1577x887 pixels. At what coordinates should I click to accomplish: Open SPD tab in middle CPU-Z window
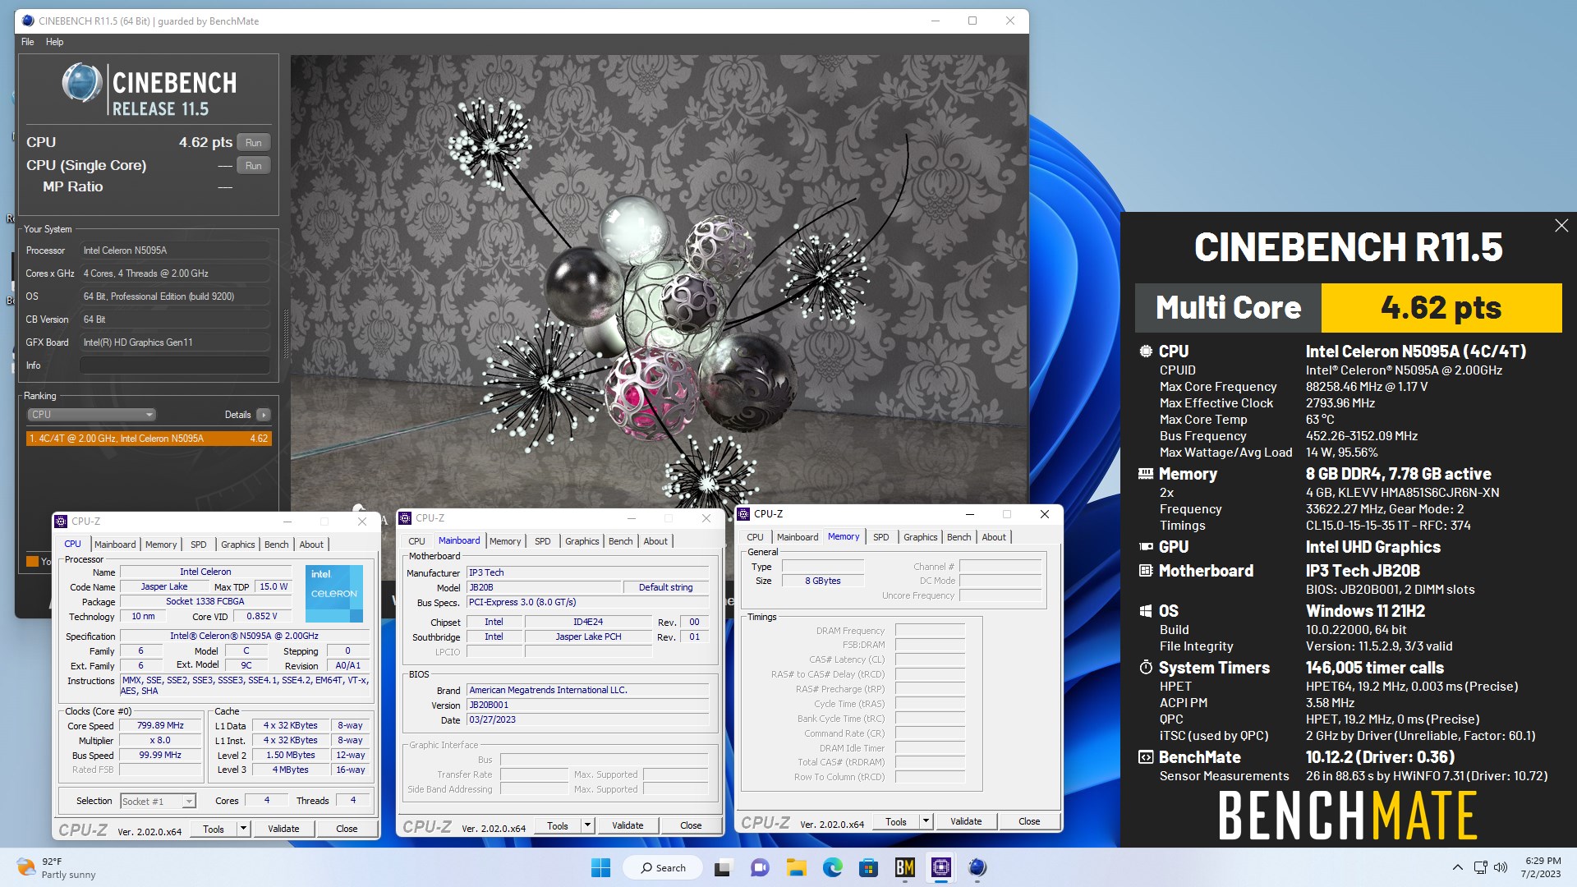coord(543,541)
